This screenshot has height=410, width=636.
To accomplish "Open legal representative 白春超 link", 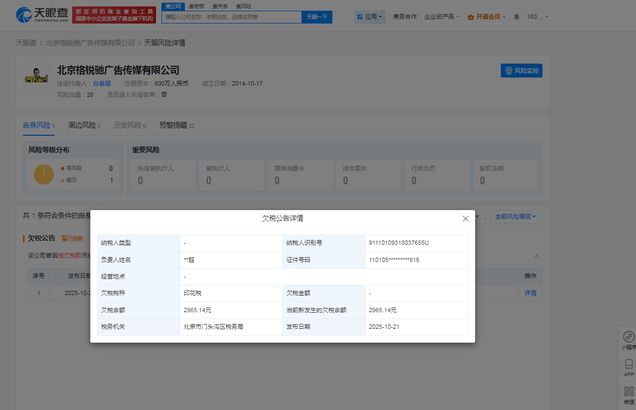I will point(102,83).
